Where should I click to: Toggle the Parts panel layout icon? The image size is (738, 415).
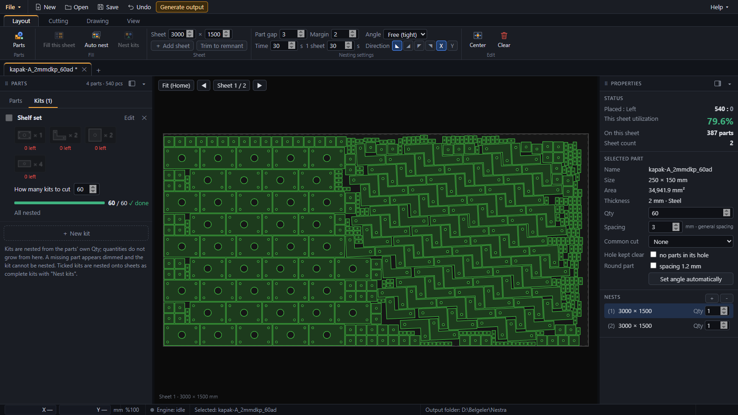click(x=132, y=83)
